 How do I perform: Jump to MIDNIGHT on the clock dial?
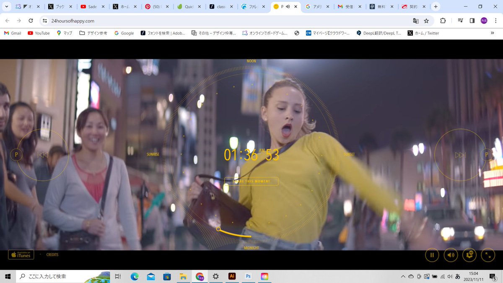click(251, 248)
